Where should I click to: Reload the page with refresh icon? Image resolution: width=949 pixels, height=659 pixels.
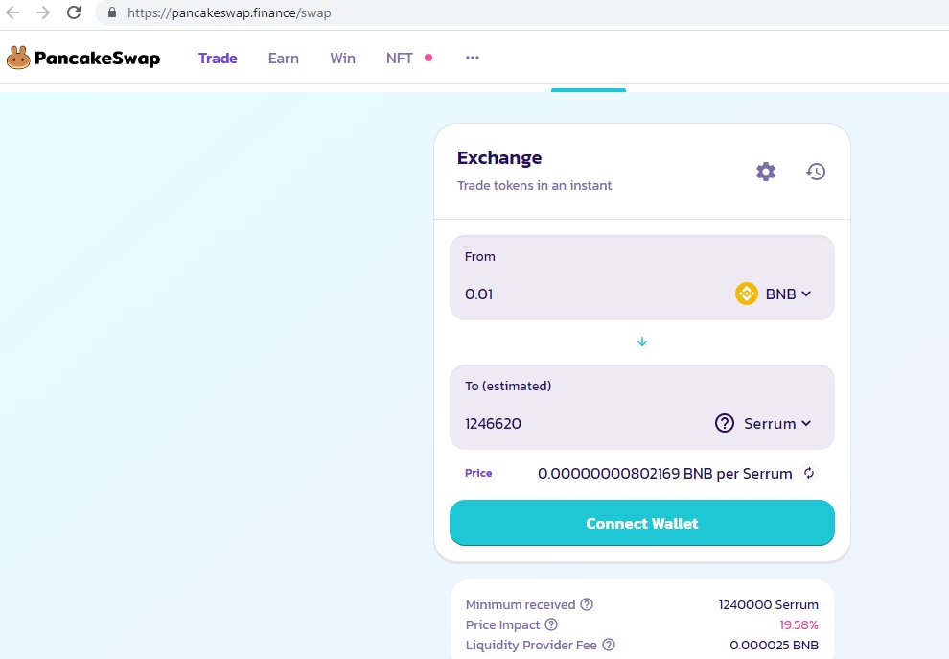click(x=74, y=12)
